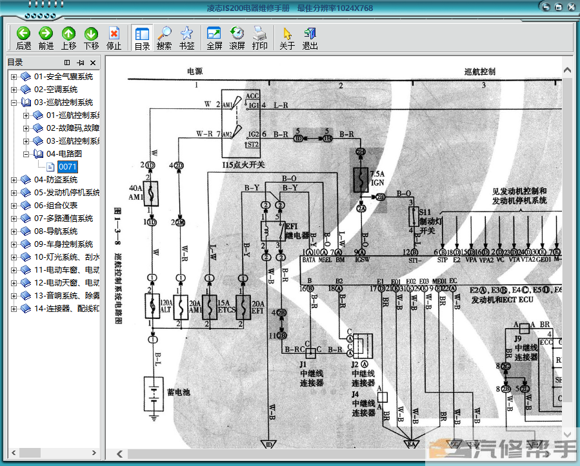Viewport: 580px width, 466px height.
Task: Print the page with 打印
Action: [x=259, y=37]
